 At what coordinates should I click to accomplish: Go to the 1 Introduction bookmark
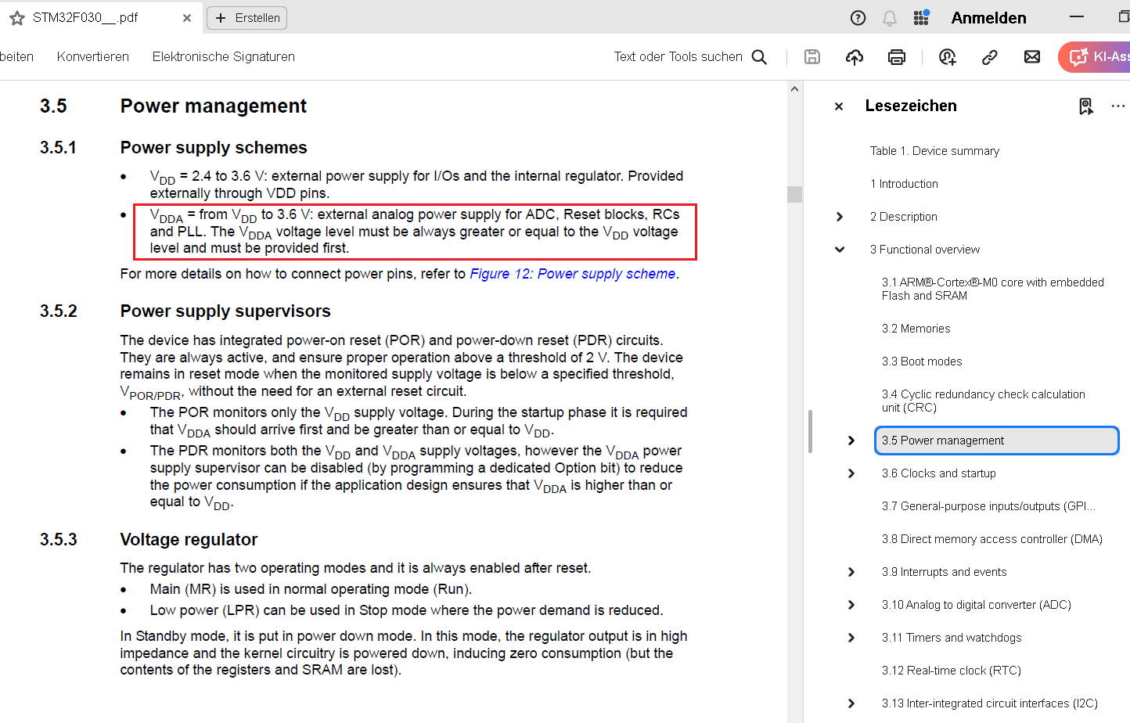coord(904,184)
